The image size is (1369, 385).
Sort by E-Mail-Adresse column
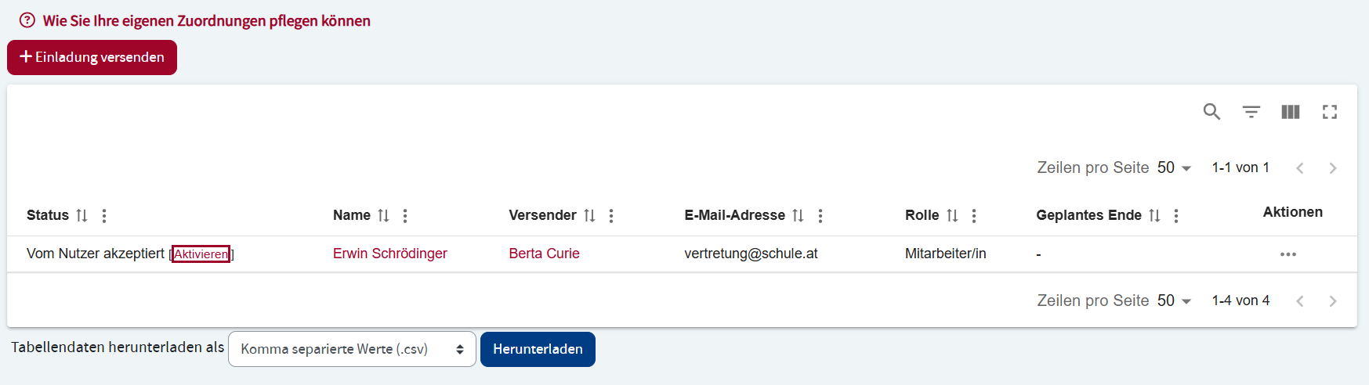click(x=798, y=215)
